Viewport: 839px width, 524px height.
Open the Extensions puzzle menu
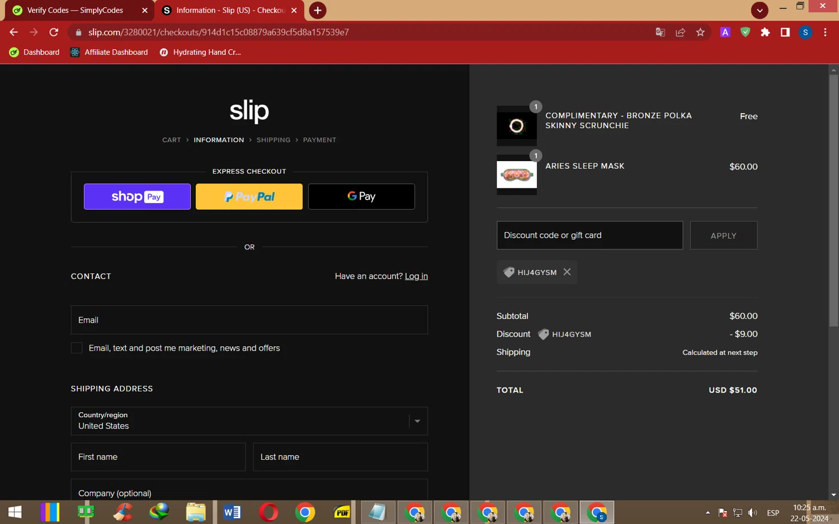[765, 32]
